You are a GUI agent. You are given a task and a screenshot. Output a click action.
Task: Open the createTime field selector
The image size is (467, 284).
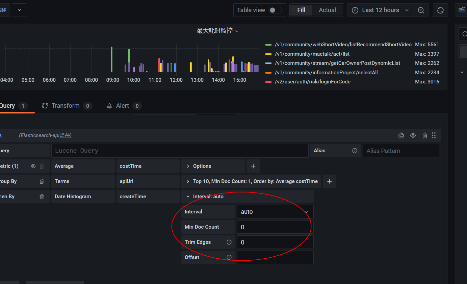click(x=148, y=197)
